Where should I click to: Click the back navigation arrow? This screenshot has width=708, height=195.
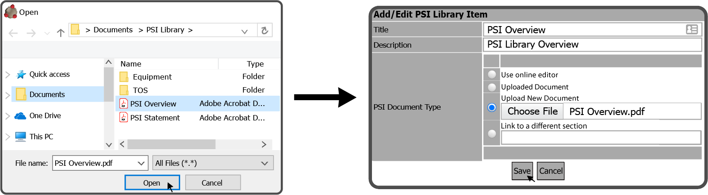tap(13, 33)
